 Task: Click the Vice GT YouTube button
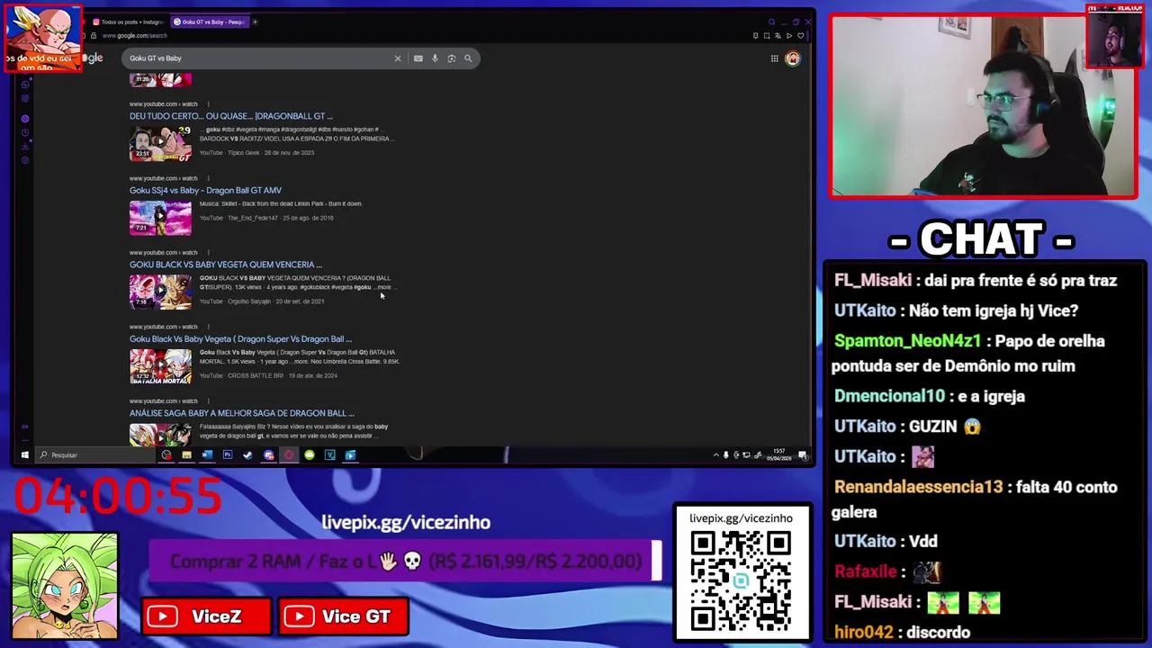(345, 616)
